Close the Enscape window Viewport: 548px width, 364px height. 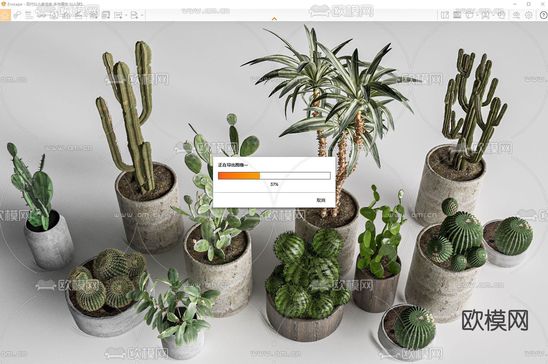click(x=542, y=4)
